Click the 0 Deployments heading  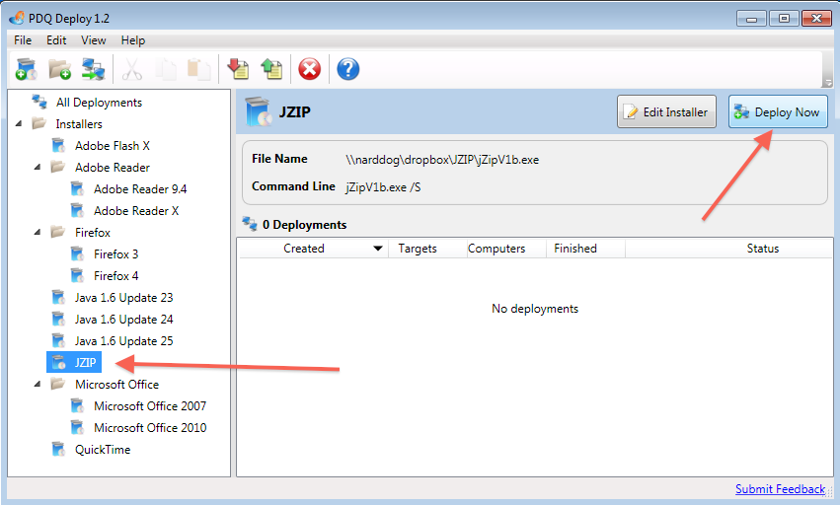coord(304,225)
